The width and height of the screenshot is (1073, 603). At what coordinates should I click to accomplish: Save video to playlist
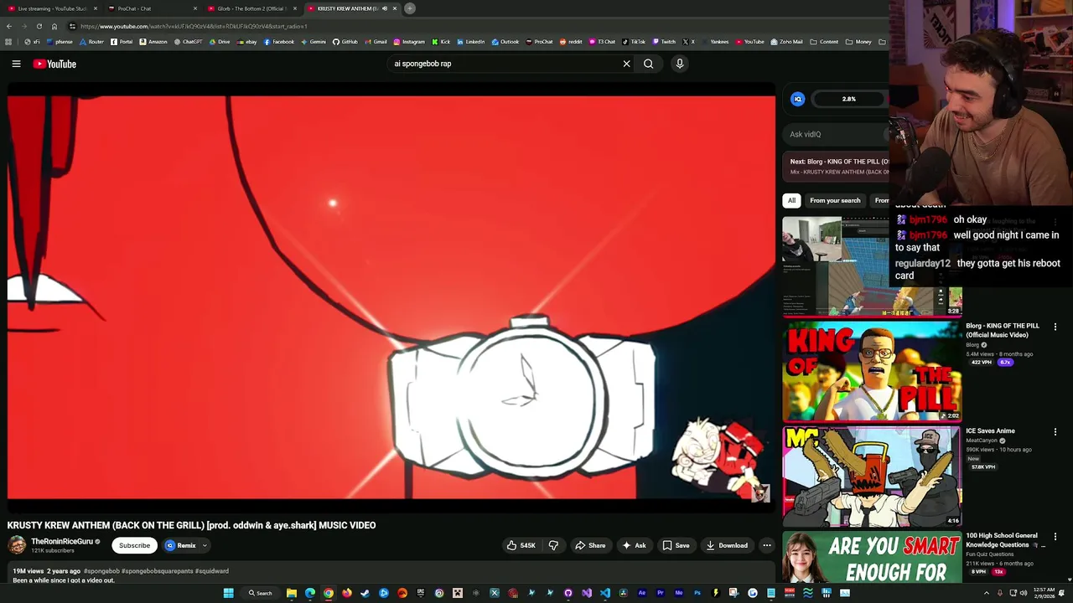click(x=676, y=545)
